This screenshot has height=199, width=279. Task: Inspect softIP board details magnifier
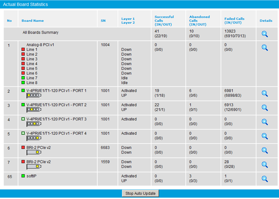coord(265,179)
